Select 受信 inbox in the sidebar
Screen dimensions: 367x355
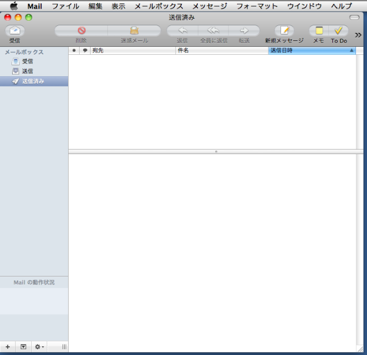point(27,61)
